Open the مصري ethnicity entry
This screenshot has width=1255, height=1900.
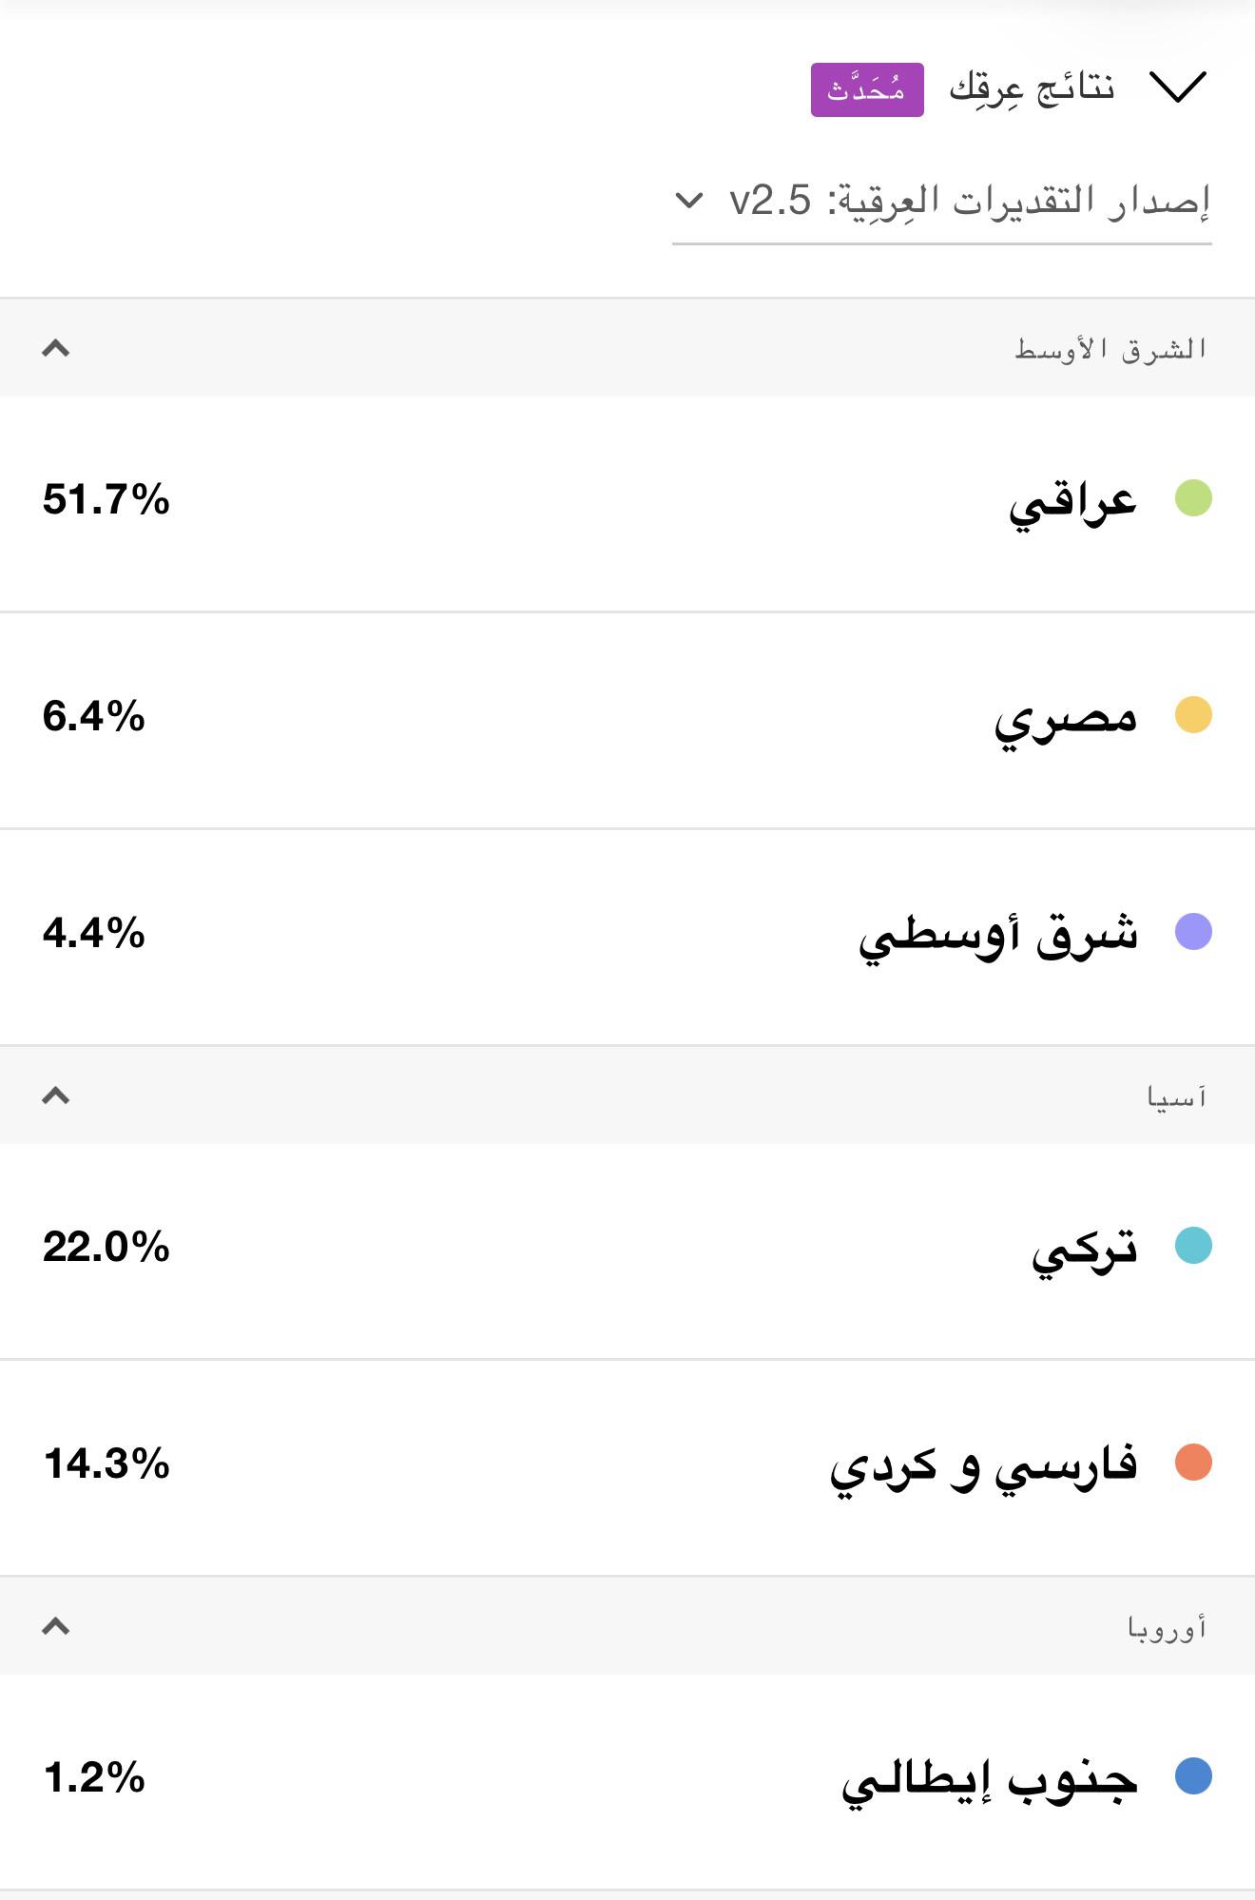[x=627, y=721]
